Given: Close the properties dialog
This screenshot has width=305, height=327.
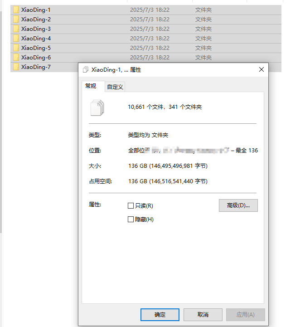Looking at the screenshot, I should (261, 69).
